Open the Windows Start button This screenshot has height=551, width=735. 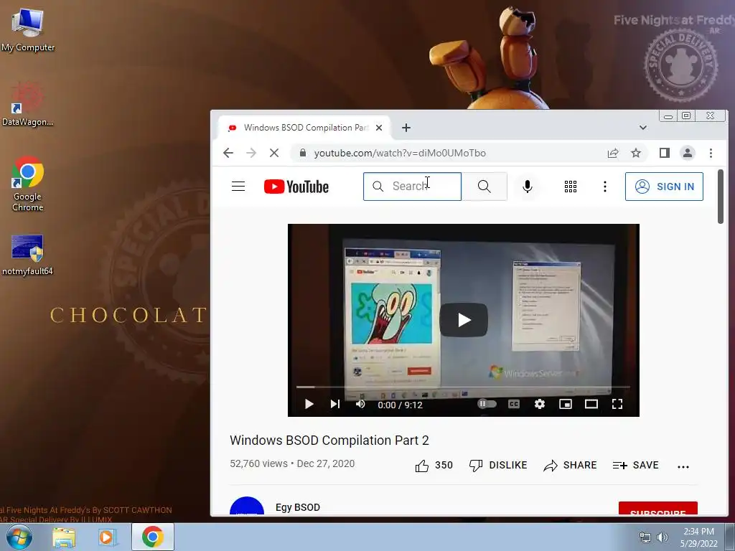[x=19, y=537]
